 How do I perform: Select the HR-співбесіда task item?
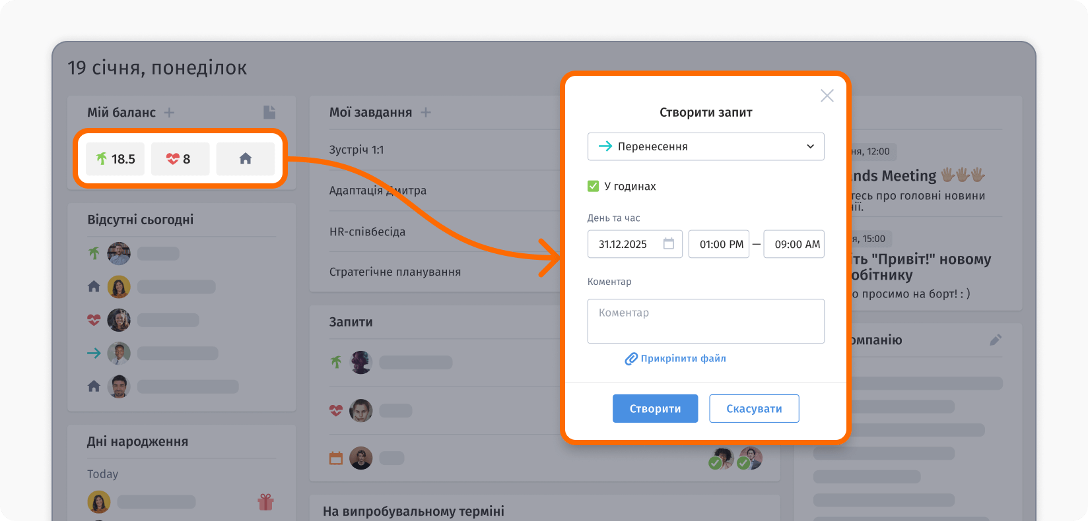click(367, 231)
